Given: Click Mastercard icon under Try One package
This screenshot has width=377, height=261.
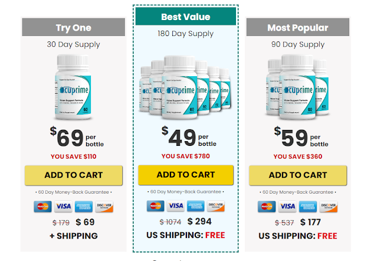Looking at the screenshot, I should tap(42, 207).
